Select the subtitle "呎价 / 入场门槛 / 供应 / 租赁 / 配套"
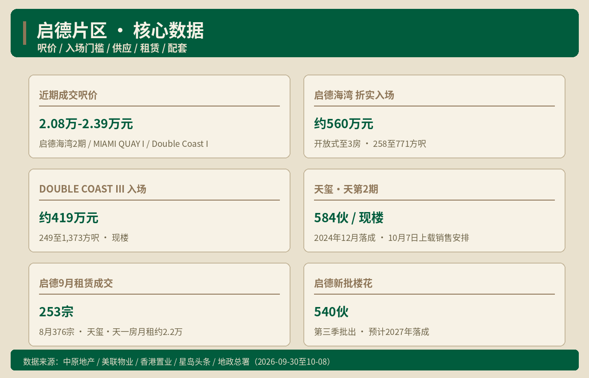Viewport: 589px width, 378px height. click(x=112, y=48)
